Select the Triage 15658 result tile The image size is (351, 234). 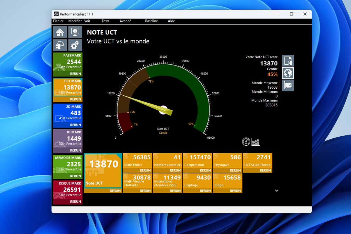pyautogui.click(x=227, y=181)
